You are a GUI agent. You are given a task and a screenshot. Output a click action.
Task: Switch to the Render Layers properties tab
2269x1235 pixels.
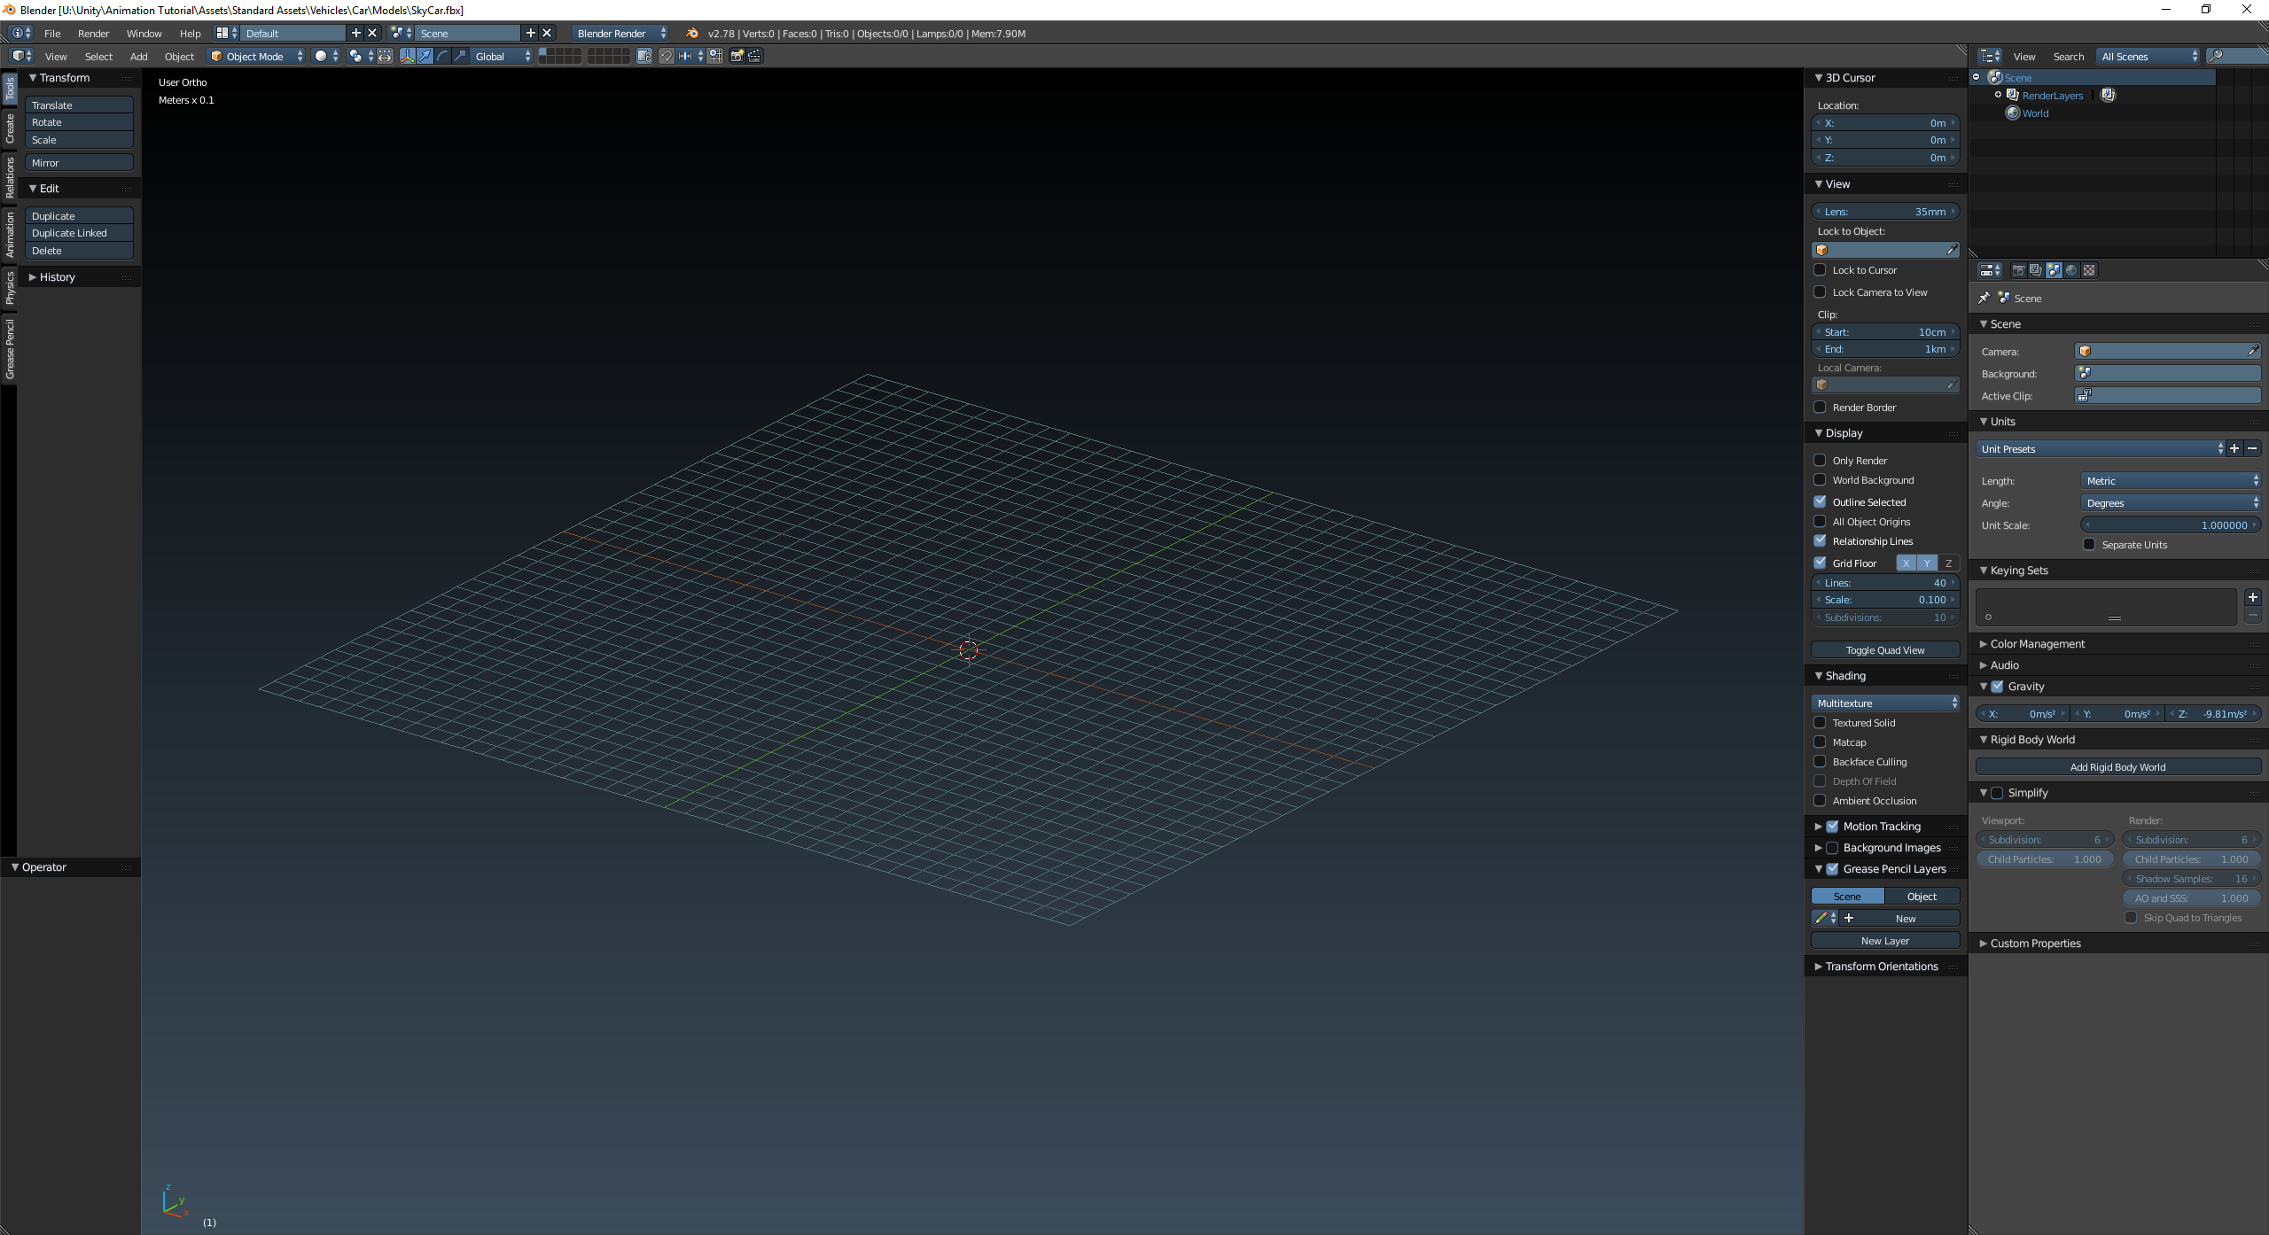[2036, 270]
